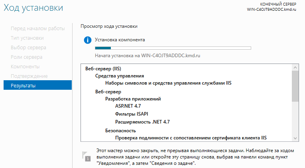Image resolution: width=305 pixels, height=168 pixels.
Task: Open the Подтверждение wizard step
Action: coord(29,76)
